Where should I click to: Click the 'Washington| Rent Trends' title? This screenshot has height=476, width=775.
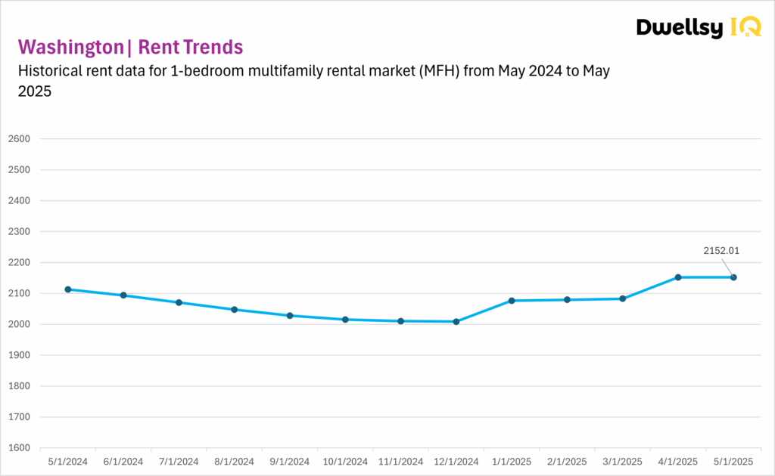click(x=130, y=48)
